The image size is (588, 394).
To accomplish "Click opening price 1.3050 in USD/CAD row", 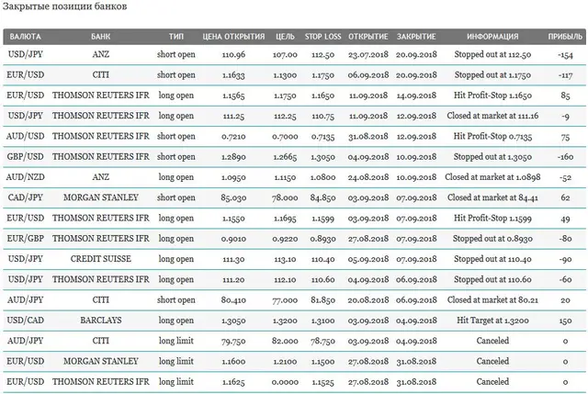I will [x=233, y=321].
